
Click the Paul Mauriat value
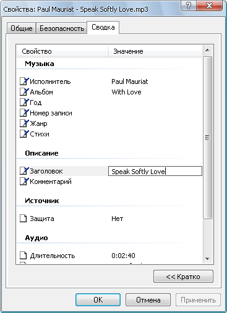click(x=130, y=81)
